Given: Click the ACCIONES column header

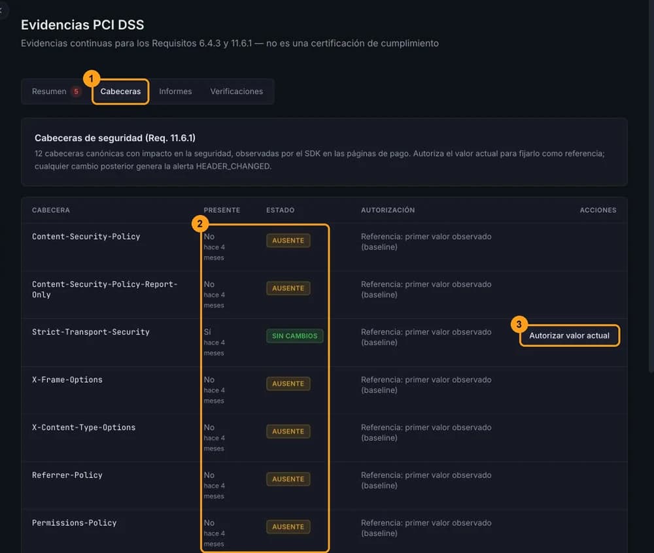Looking at the screenshot, I should [598, 210].
